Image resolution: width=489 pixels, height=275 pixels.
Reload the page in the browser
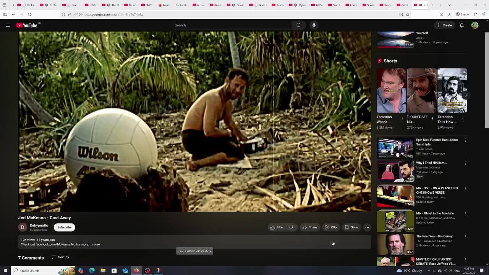coord(29,15)
